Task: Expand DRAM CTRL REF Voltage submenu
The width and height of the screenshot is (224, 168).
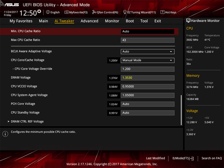Action: click(x=27, y=121)
